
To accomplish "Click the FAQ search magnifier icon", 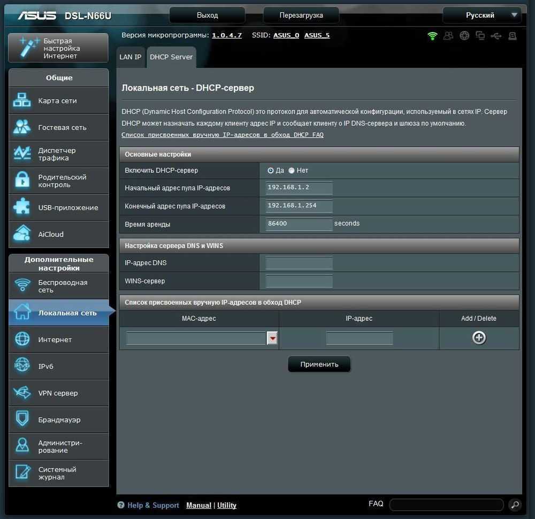I will pyautogui.click(x=514, y=505).
